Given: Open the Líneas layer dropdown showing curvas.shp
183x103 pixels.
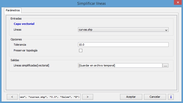Looking at the screenshot, I should (x=123, y=30).
